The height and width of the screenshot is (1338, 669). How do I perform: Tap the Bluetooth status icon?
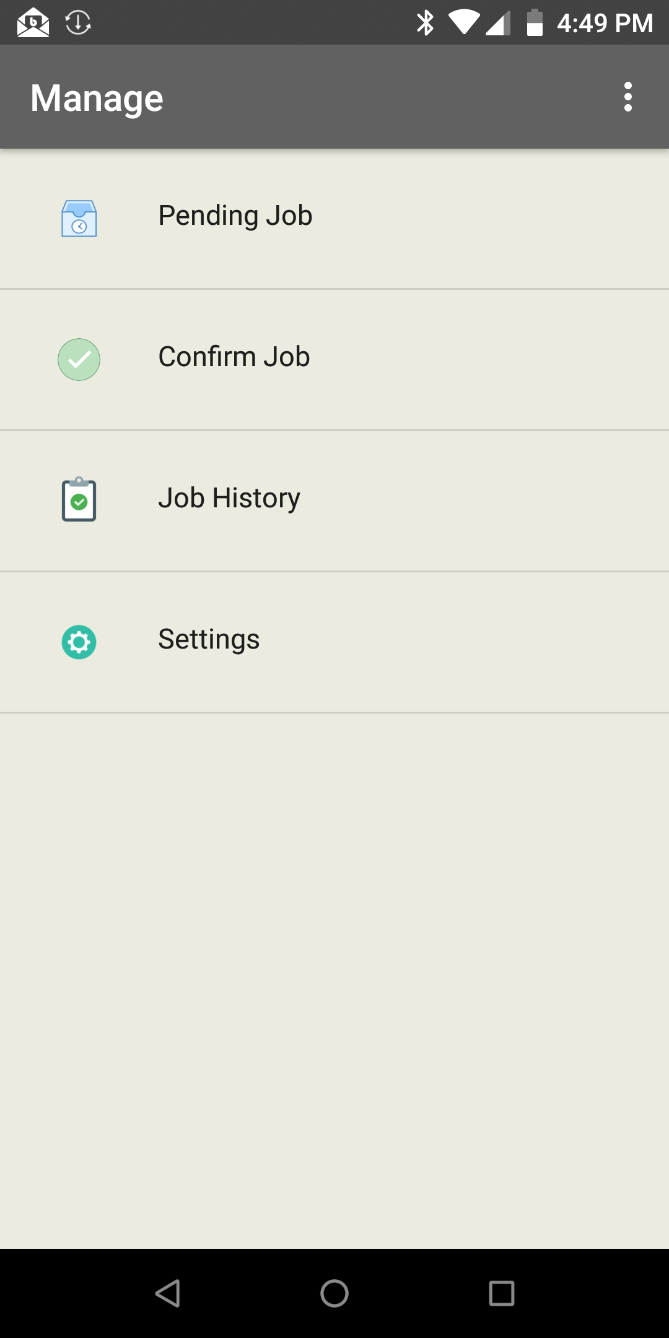(x=425, y=23)
